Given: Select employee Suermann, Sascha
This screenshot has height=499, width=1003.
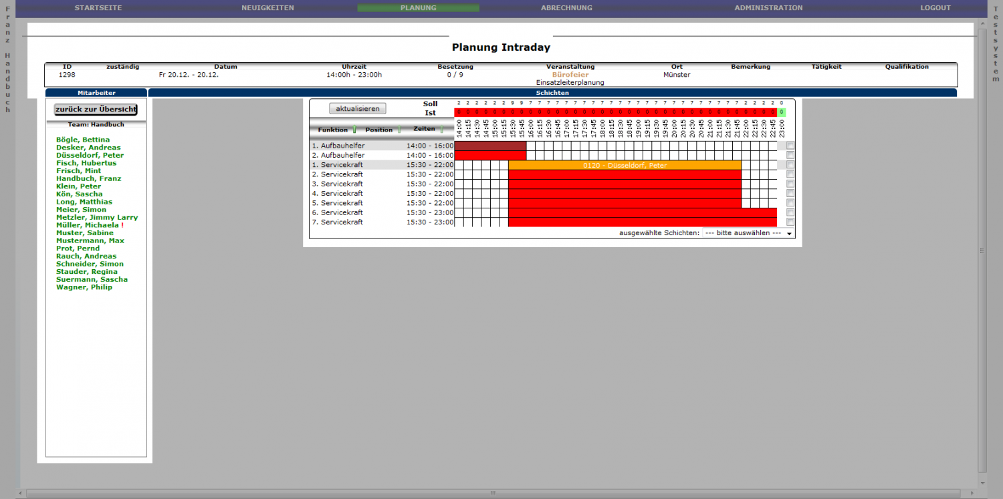Looking at the screenshot, I should point(92,279).
